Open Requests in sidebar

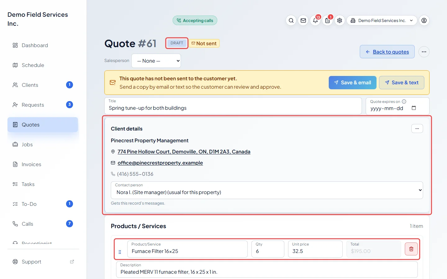point(43,105)
